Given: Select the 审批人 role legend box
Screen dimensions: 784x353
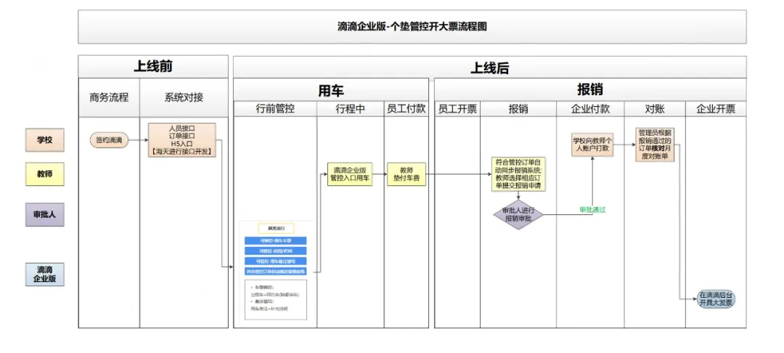Looking at the screenshot, I should click(x=45, y=215).
